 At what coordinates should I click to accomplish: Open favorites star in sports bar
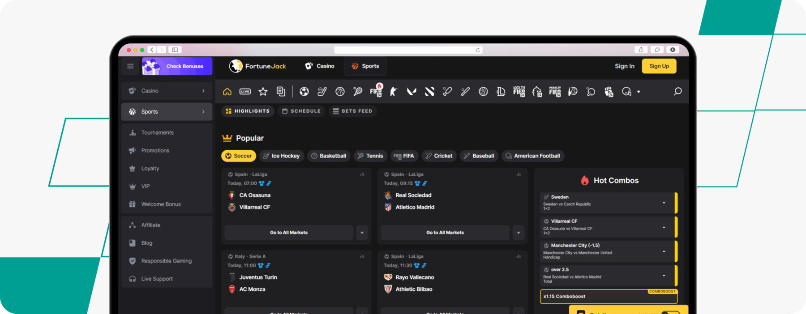pos(263,92)
